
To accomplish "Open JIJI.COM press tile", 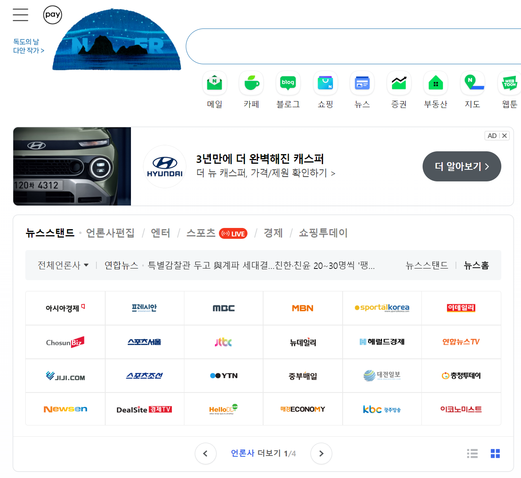I will point(65,376).
